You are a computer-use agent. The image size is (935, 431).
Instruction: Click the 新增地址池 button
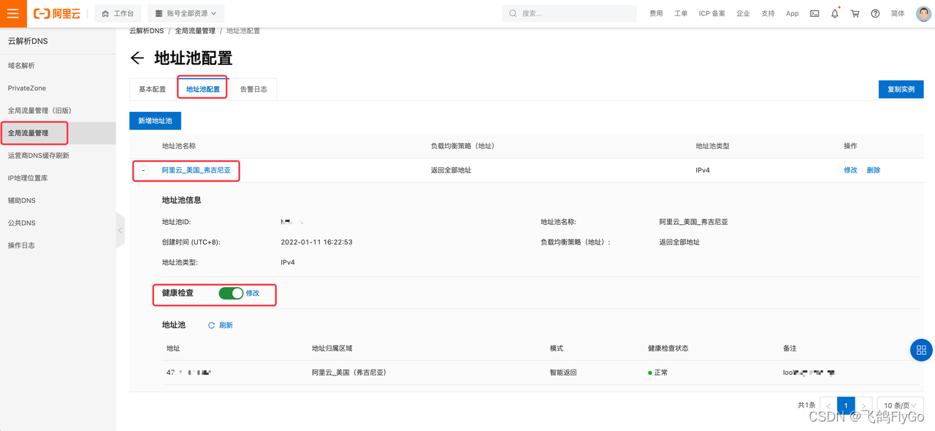[155, 121]
